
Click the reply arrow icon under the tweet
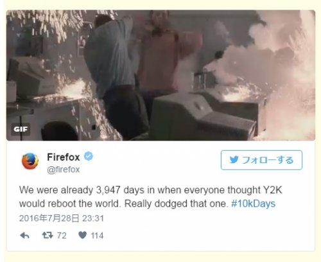pyautogui.click(x=24, y=236)
